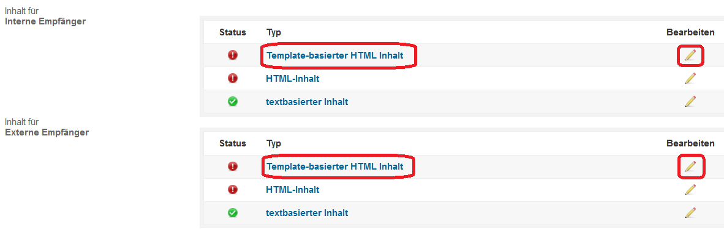The image size is (724, 230).
Task: Open Template-basierter HTML Inhalt link for Externe Empfänger
Action: [x=335, y=167]
